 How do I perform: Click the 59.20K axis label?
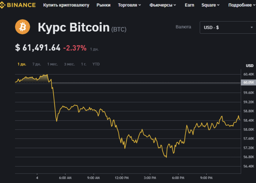tap(249, 102)
